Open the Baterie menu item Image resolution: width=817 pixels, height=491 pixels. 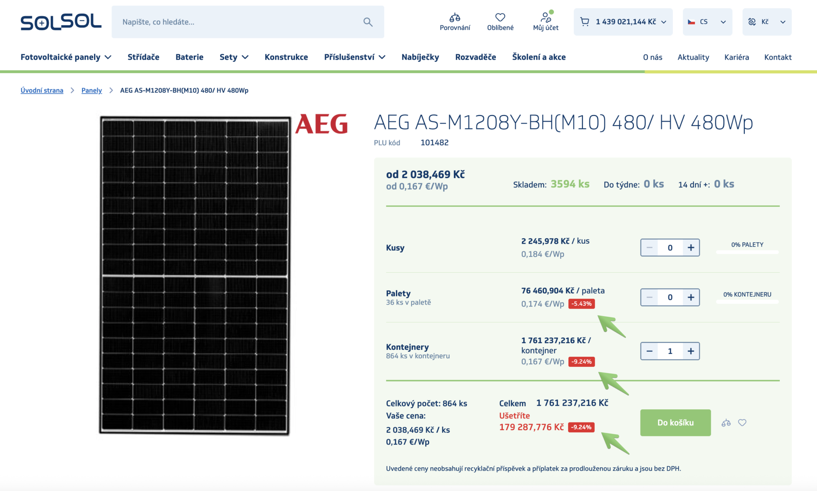click(190, 57)
